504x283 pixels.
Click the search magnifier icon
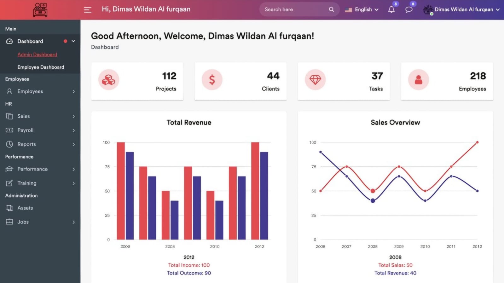pos(331,9)
